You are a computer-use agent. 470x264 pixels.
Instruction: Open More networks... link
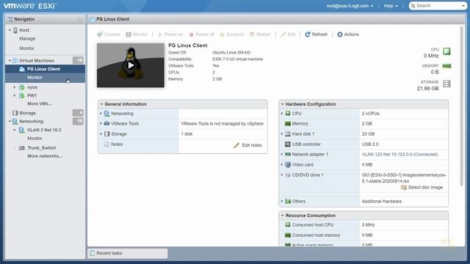pyautogui.click(x=45, y=156)
